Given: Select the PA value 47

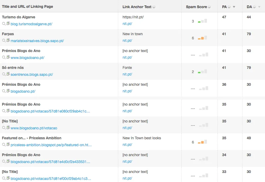Looking at the screenshot, I should tap(224, 17).
